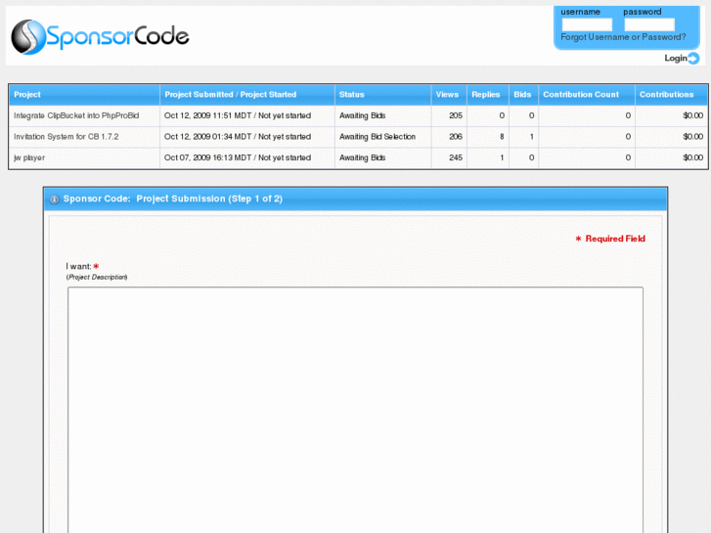
Task: Sort by the Views column header
Action: click(x=447, y=94)
